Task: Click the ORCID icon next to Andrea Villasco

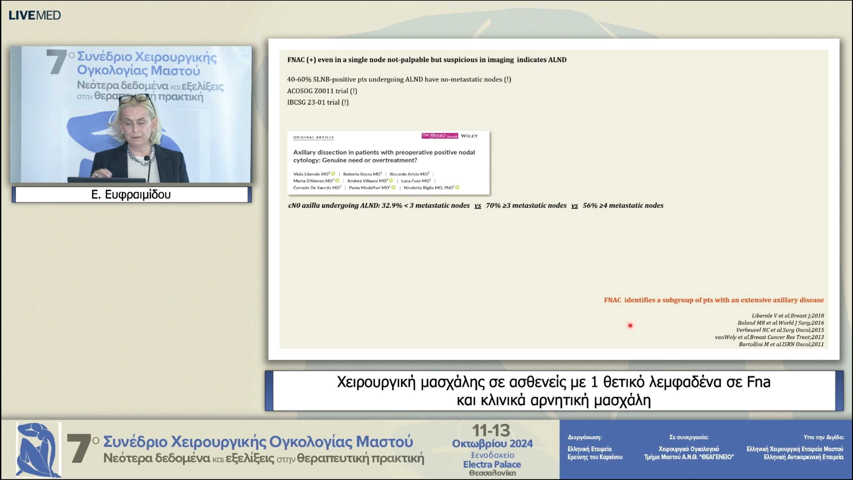Action: coord(391,181)
